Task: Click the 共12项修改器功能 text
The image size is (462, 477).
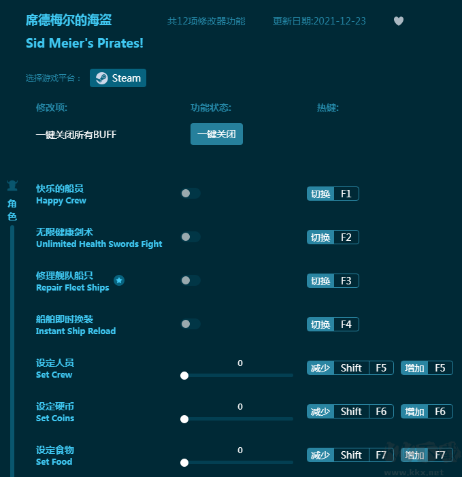Action: [206, 21]
